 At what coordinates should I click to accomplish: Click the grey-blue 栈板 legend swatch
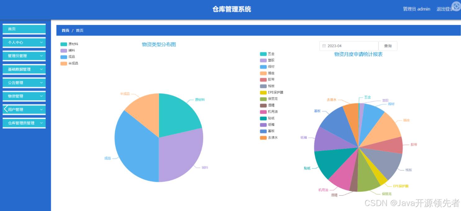[263, 86]
